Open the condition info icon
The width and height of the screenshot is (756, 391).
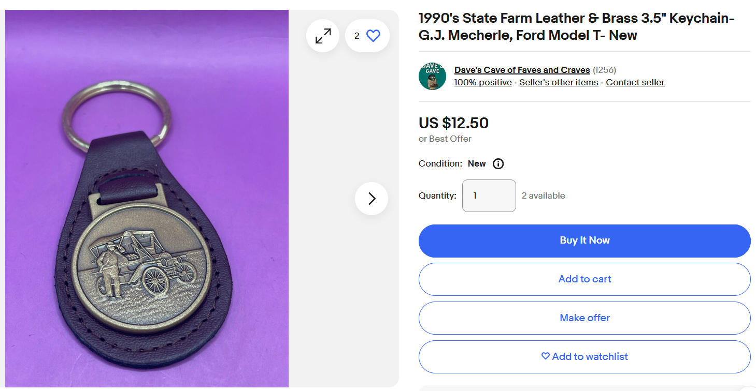498,164
